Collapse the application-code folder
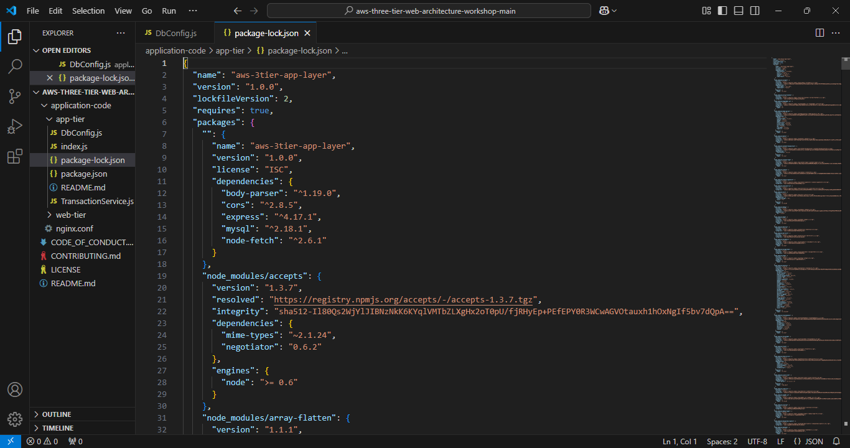Screen dimensions: 850x448 click(44, 105)
